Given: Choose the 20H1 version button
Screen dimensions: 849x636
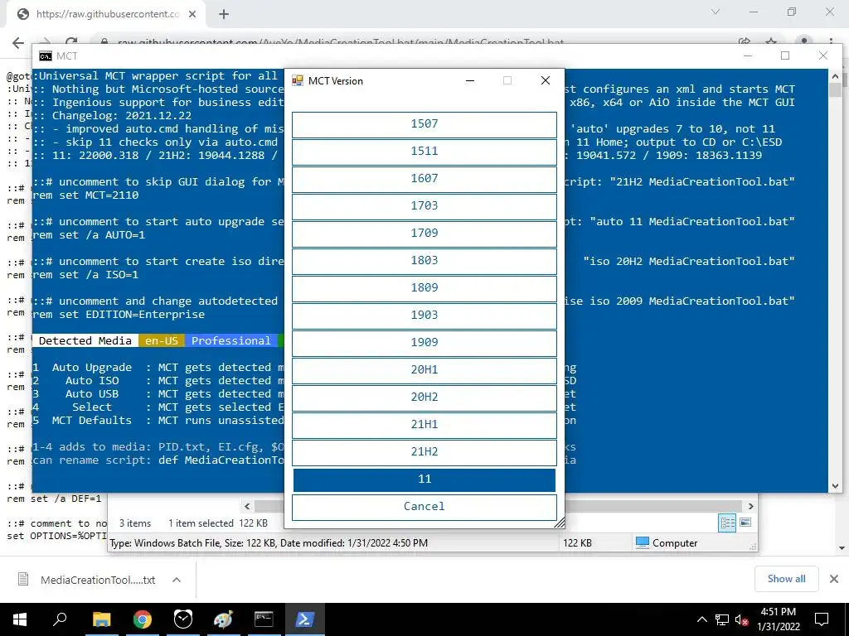Looking at the screenshot, I should point(424,370).
